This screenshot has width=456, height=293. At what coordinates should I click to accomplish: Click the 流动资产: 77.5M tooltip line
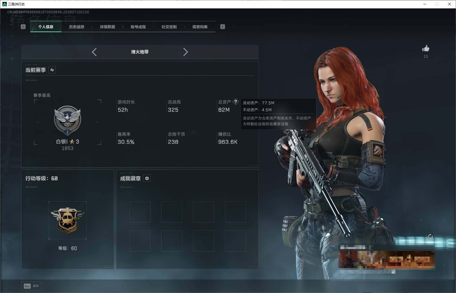click(x=259, y=103)
